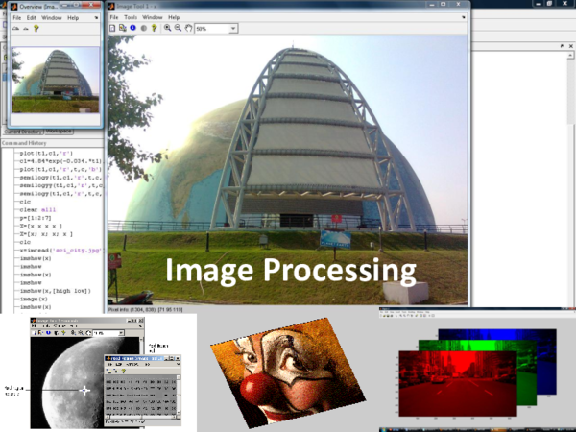Image resolution: width=576 pixels, height=432 pixels.
Task: Undock the right MATLAB panel with arrow icon
Action: click(x=562, y=46)
